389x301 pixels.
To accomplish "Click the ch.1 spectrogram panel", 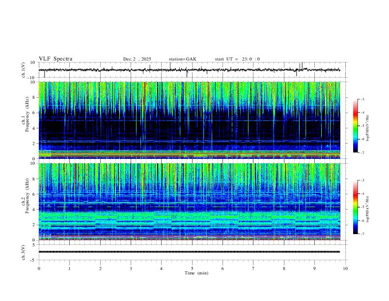I will (190, 120).
